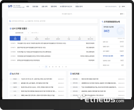Go to page 4 of bill list
Image resolution: width=134 pixels, height=110 pixels.
tap(56, 67)
